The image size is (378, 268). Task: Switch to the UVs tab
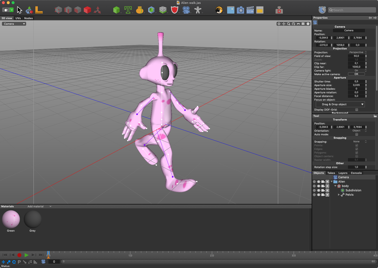18,18
